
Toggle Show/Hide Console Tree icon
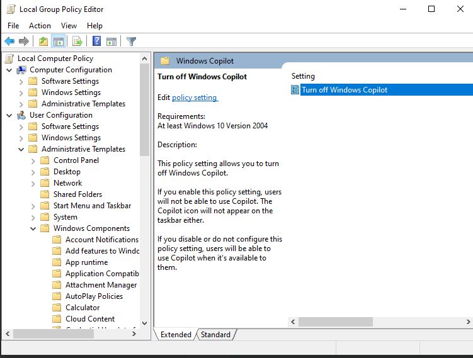58,41
